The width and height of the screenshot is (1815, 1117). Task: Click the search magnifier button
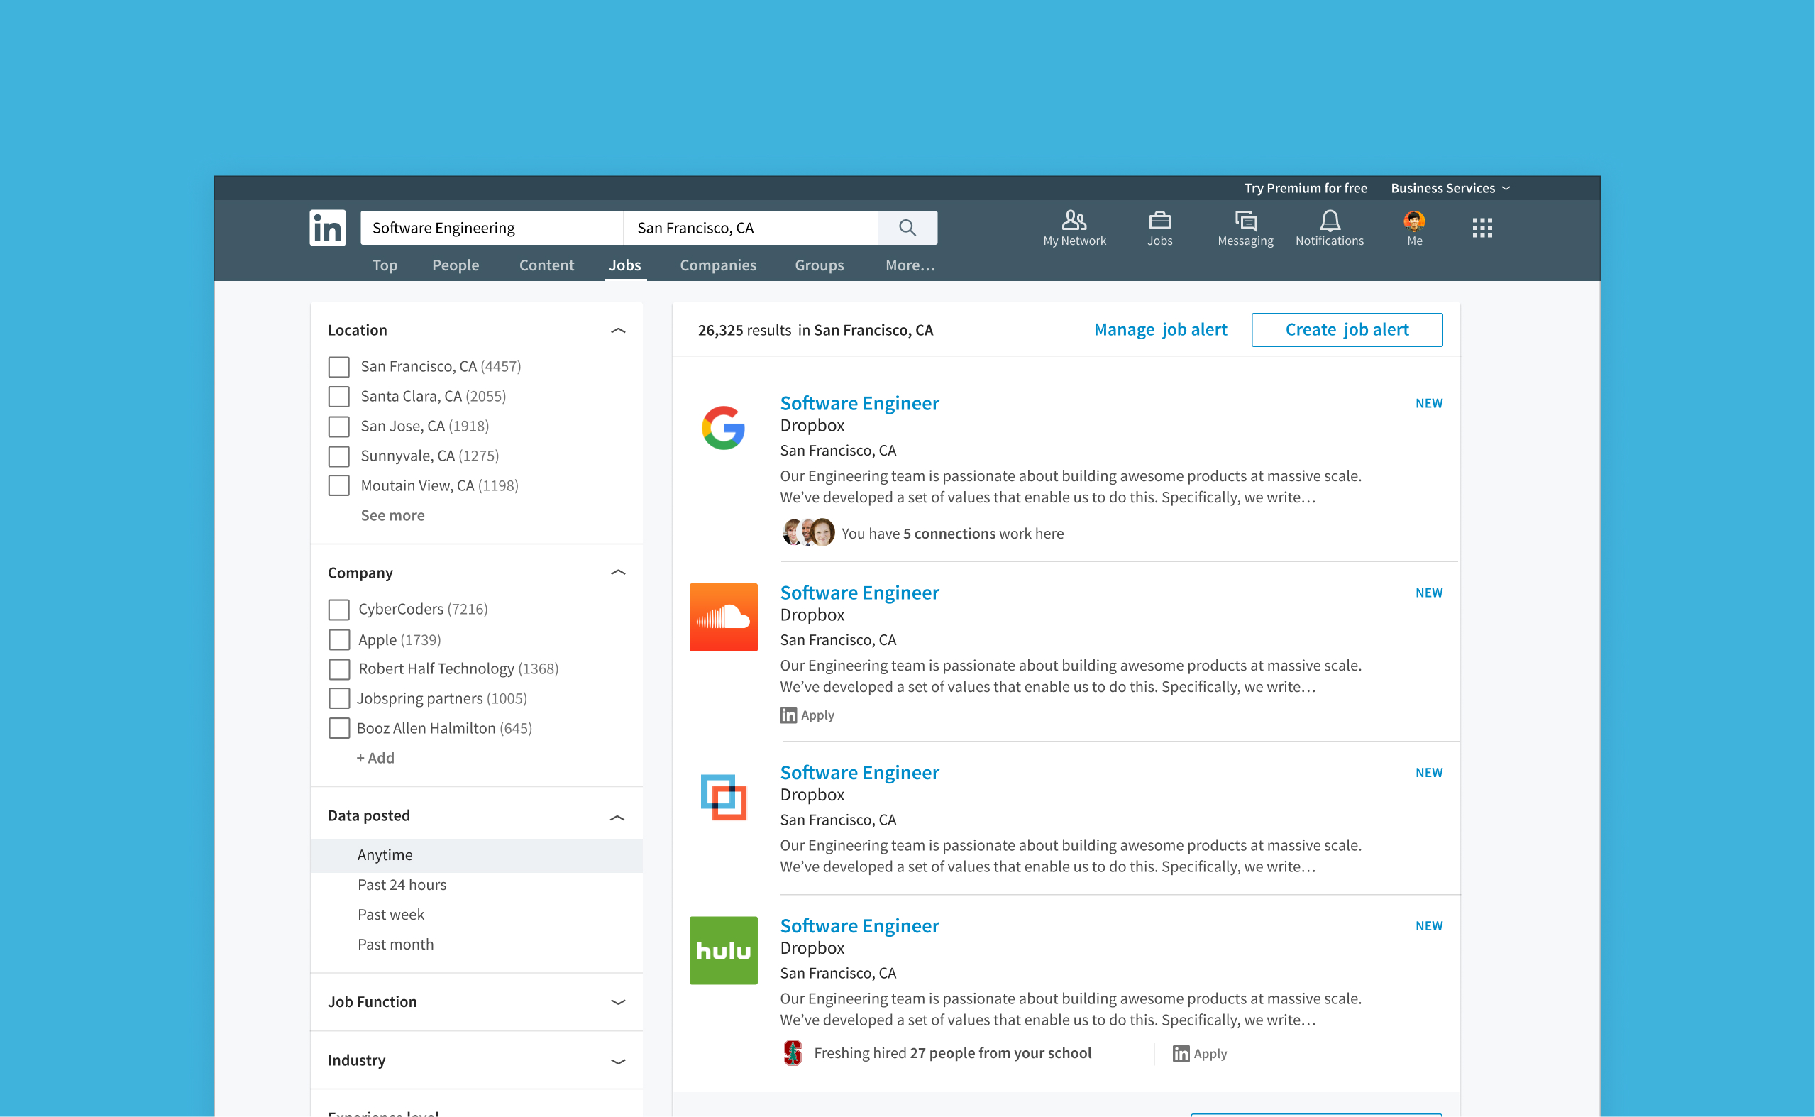pyautogui.click(x=907, y=228)
